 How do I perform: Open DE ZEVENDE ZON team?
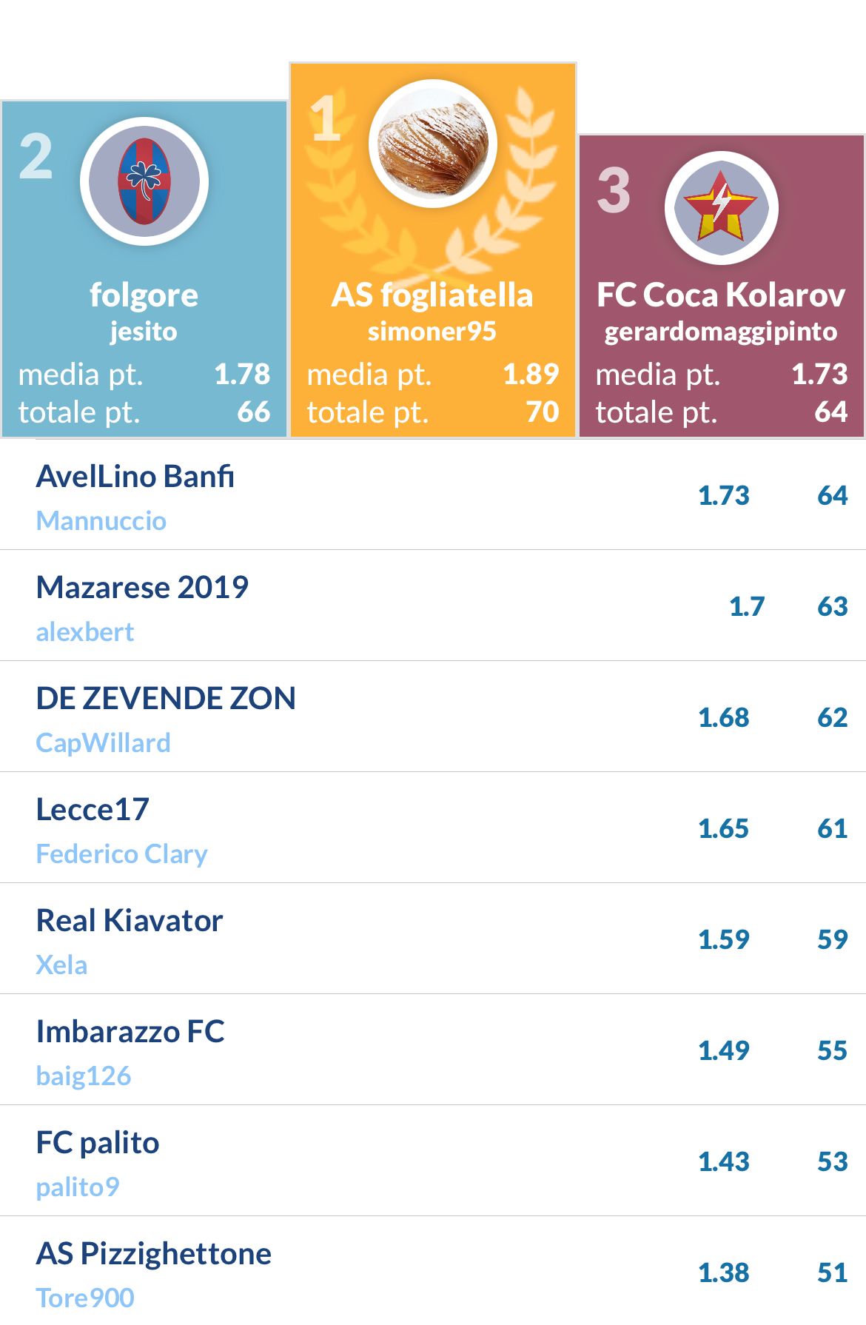433,717
